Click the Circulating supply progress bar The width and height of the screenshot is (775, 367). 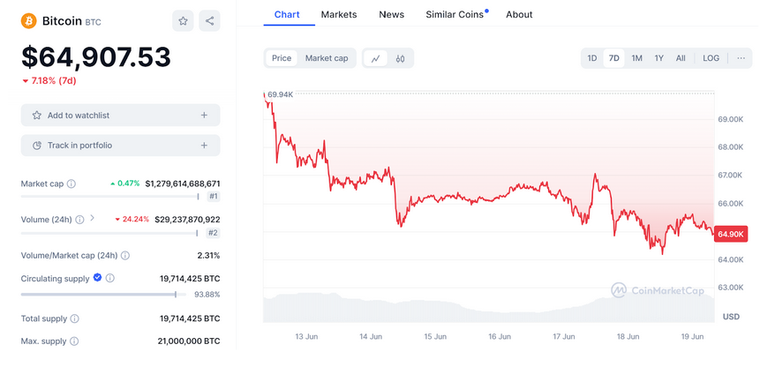click(x=104, y=295)
